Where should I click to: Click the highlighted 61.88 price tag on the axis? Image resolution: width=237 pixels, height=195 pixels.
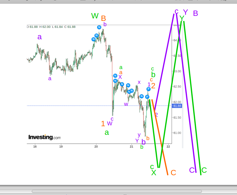click(177, 106)
